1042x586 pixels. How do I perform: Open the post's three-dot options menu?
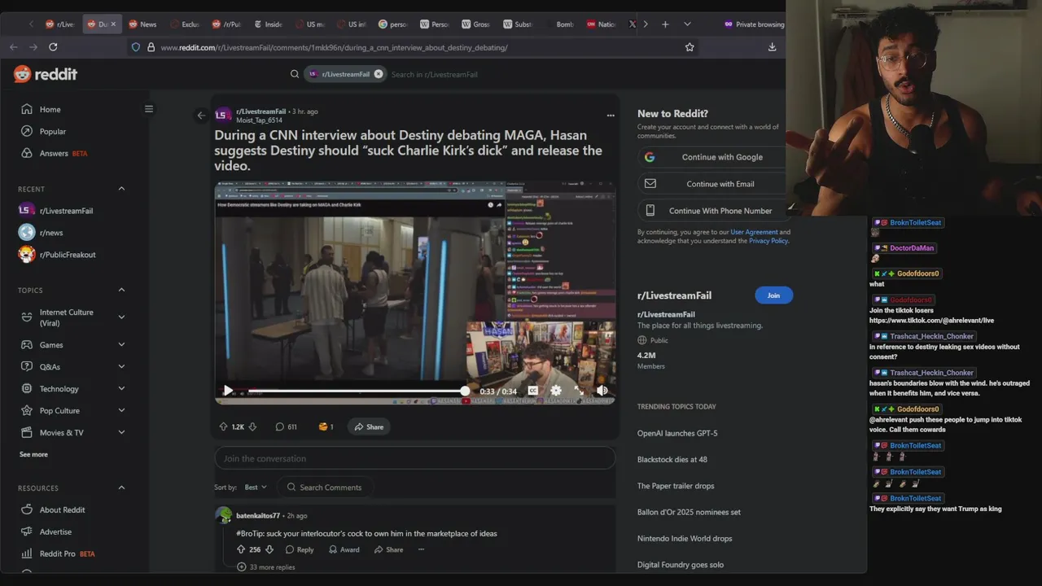611,116
